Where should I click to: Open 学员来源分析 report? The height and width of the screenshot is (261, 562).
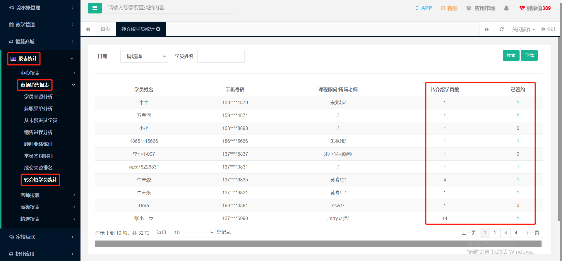pyautogui.click(x=38, y=97)
